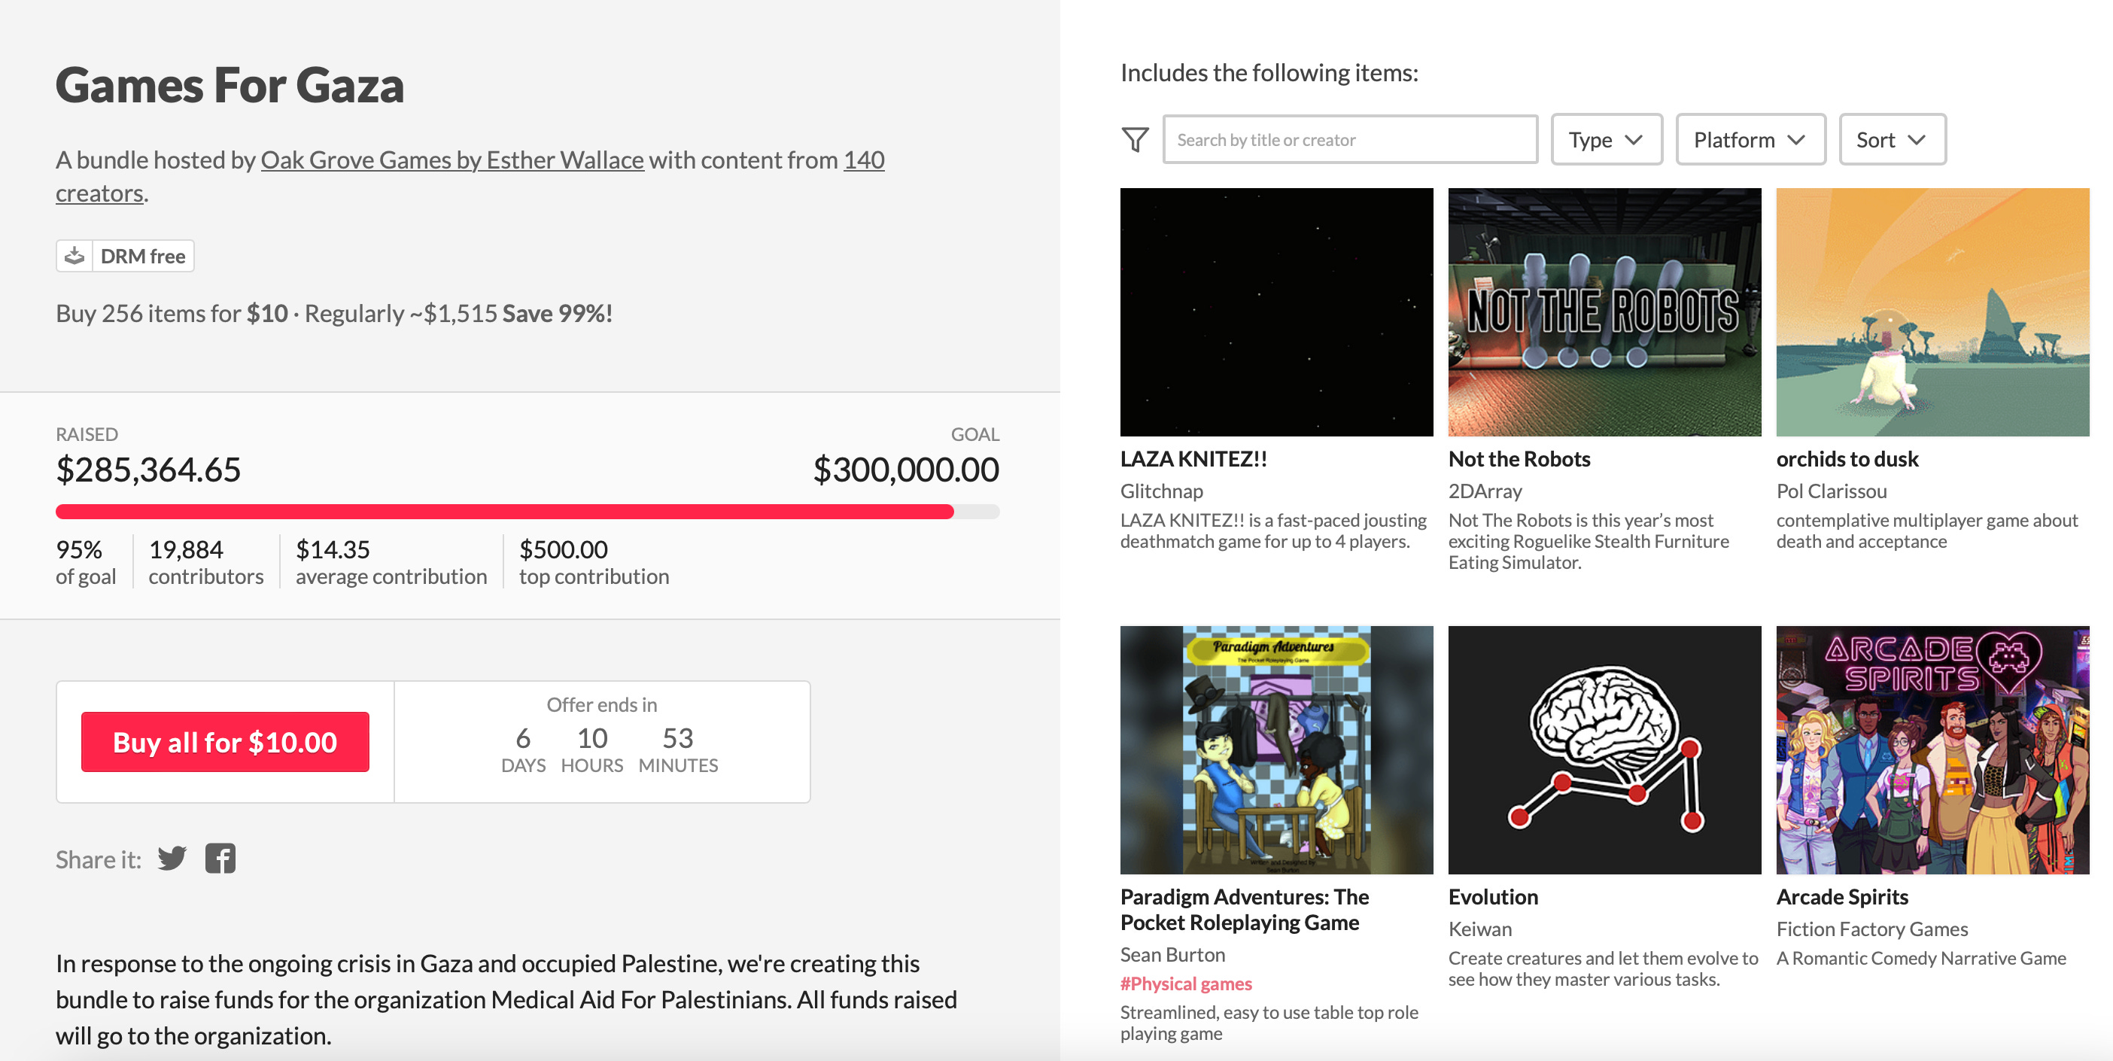Click the Games For Gaza heading
2113x1061 pixels.
coord(230,85)
